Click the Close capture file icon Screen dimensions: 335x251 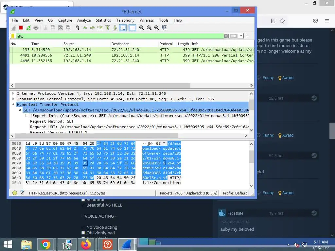tap(61, 28)
